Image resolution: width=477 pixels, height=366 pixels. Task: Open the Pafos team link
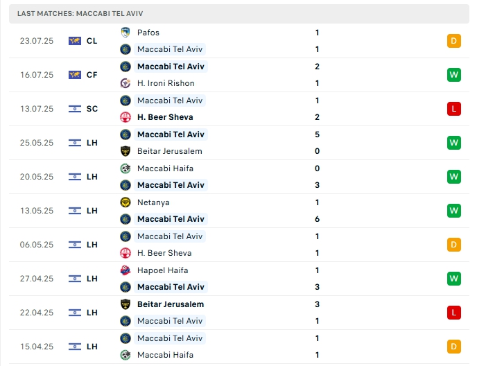click(x=148, y=33)
